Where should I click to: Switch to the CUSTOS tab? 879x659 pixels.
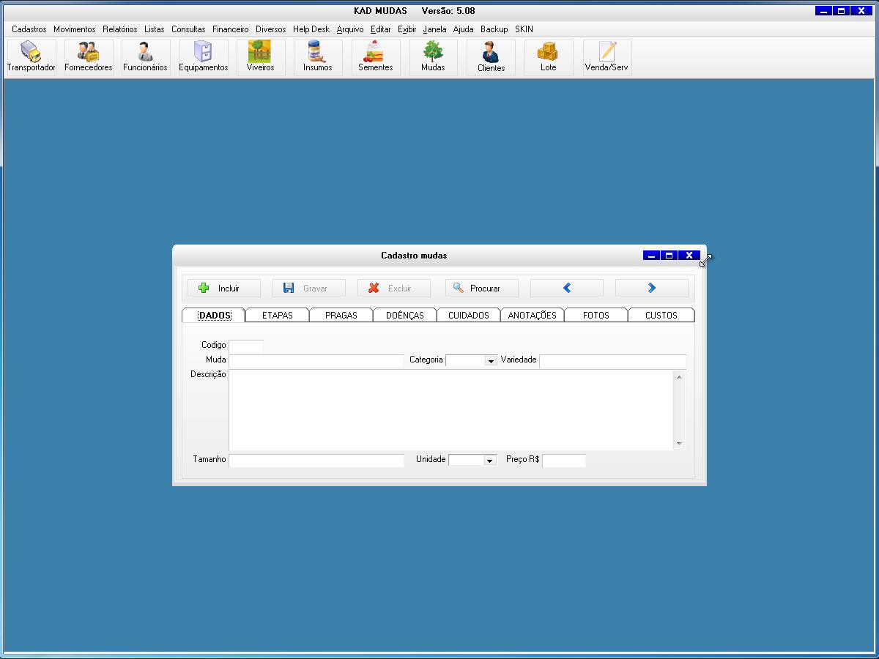click(x=661, y=315)
